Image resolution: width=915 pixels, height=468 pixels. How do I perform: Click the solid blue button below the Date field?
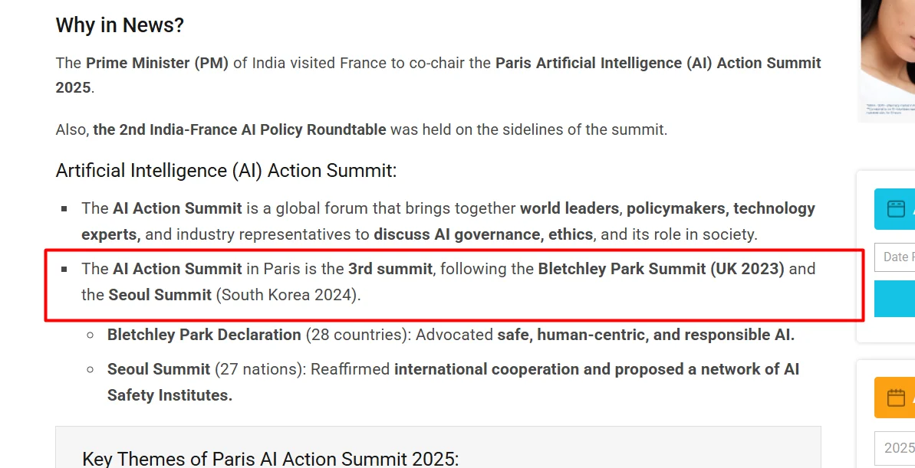(894, 299)
